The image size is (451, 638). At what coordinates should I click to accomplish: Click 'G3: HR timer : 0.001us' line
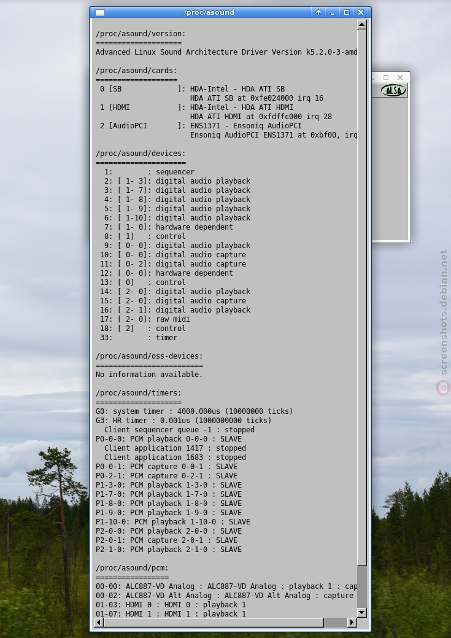click(x=183, y=420)
